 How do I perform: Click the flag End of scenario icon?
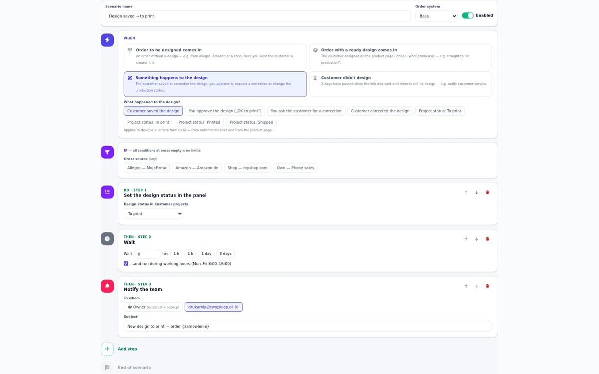click(x=107, y=368)
